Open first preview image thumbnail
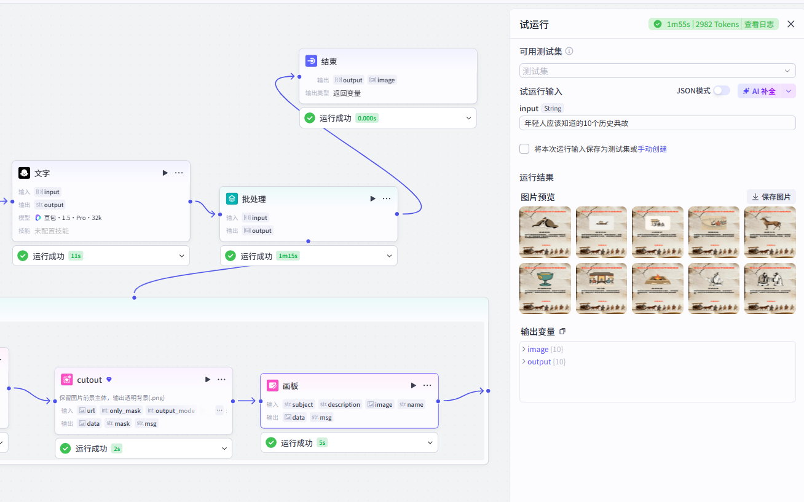804x502 pixels. pos(545,232)
